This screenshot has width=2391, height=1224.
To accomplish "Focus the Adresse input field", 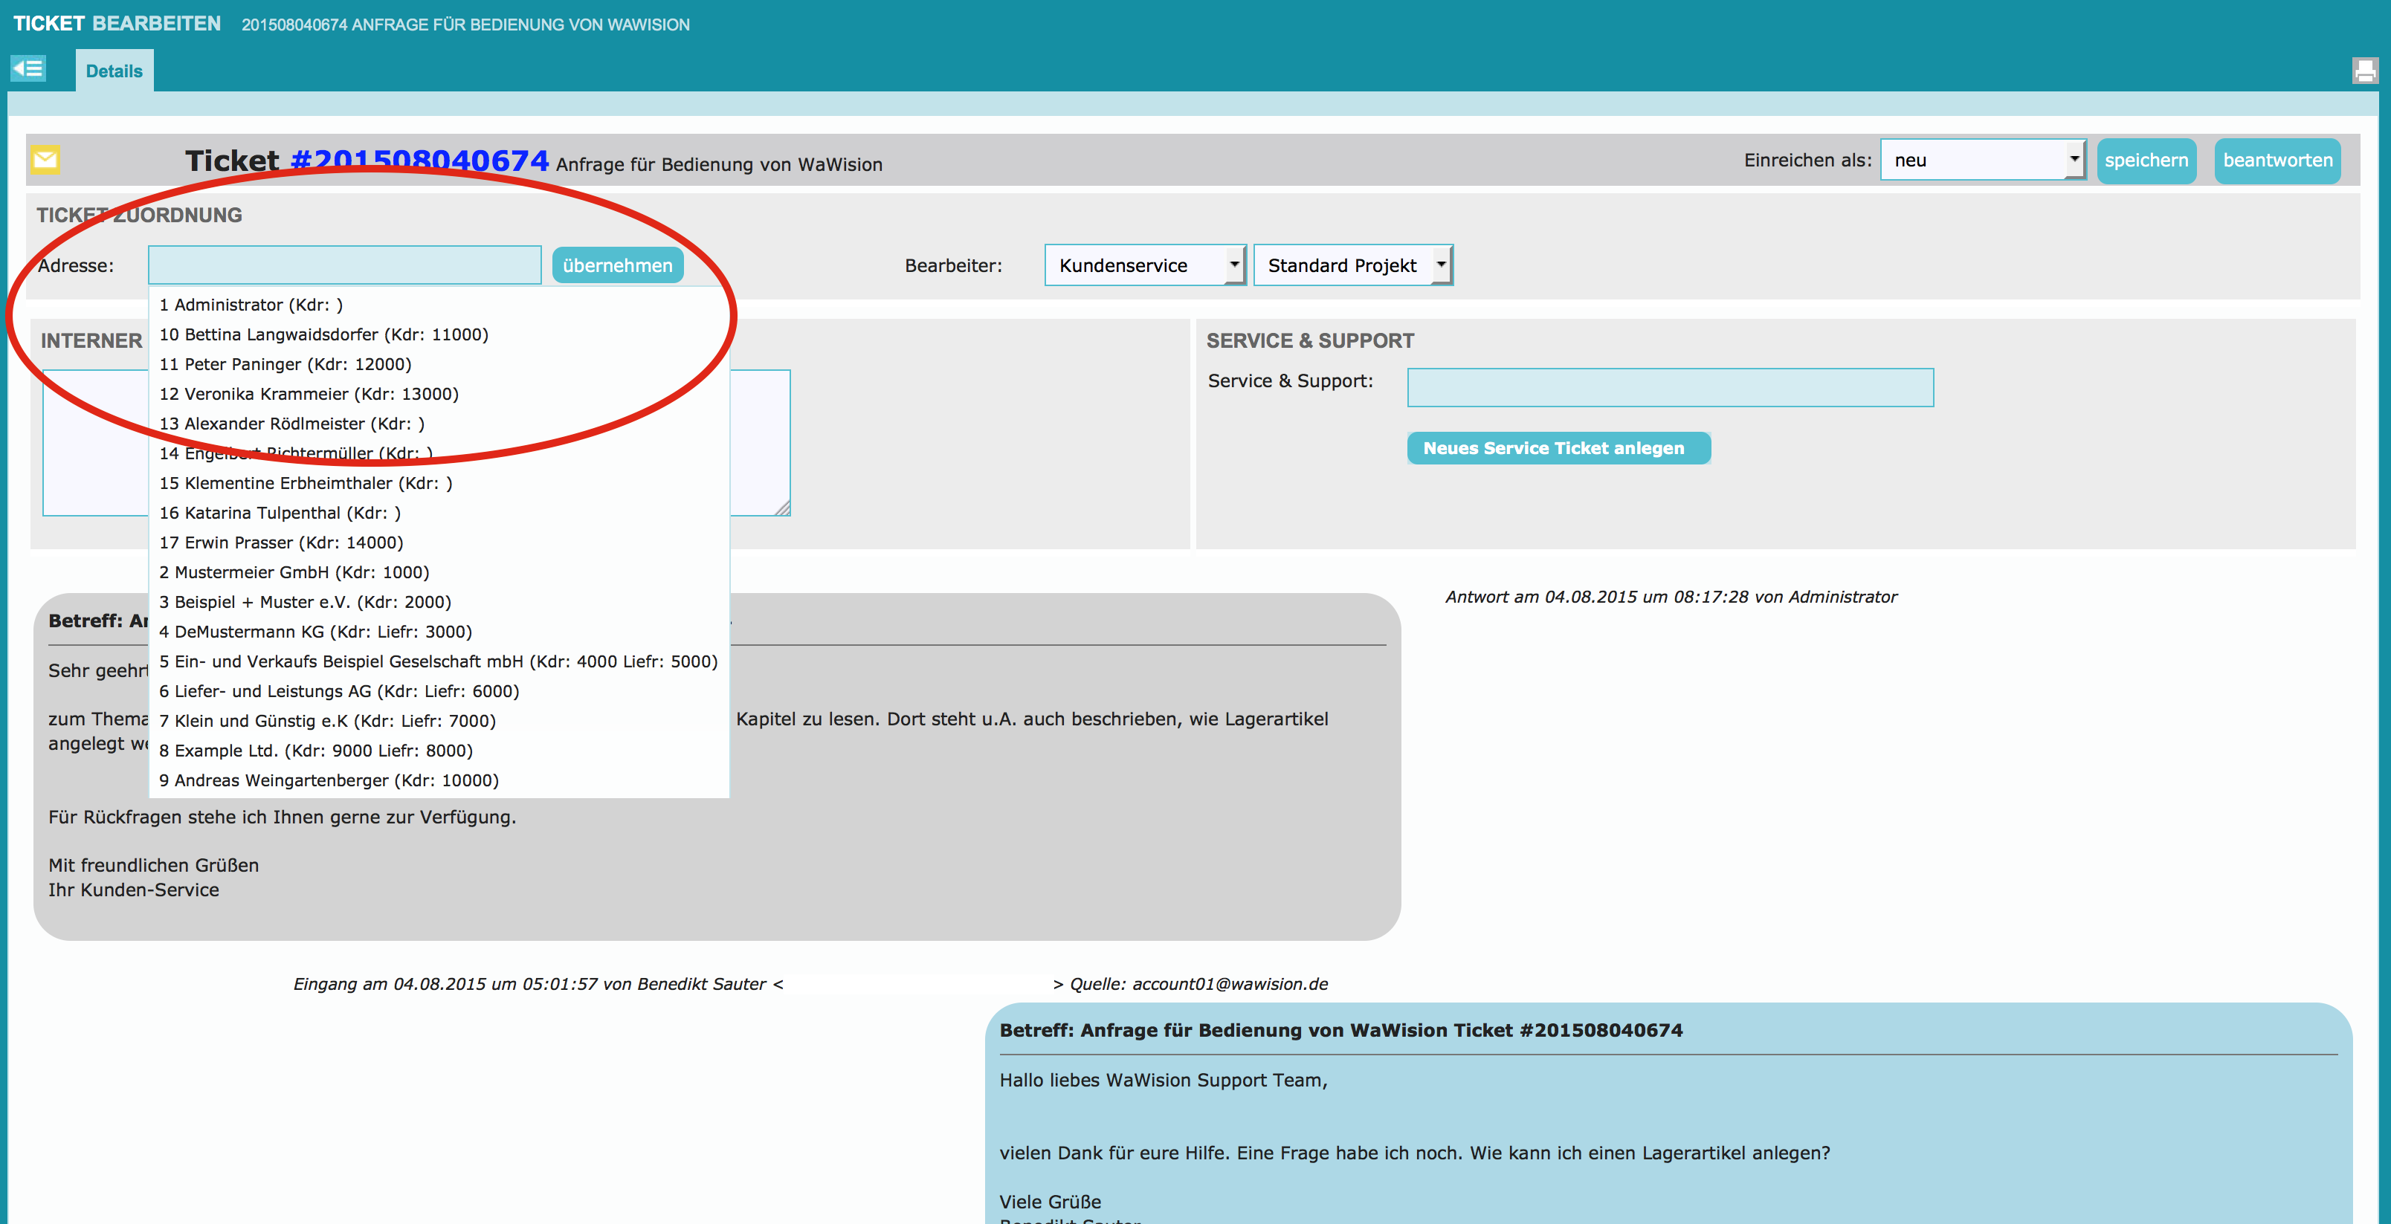I will pyautogui.click(x=344, y=265).
